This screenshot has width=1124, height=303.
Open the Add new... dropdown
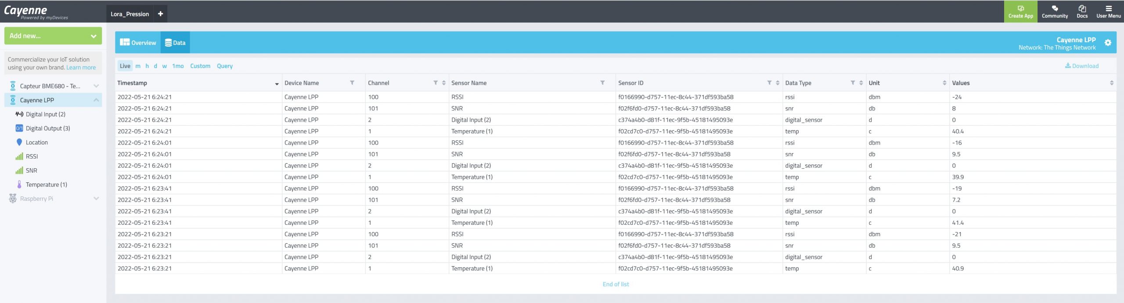point(53,36)
